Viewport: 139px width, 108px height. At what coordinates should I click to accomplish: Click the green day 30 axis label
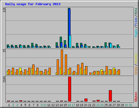click(126, 105)
